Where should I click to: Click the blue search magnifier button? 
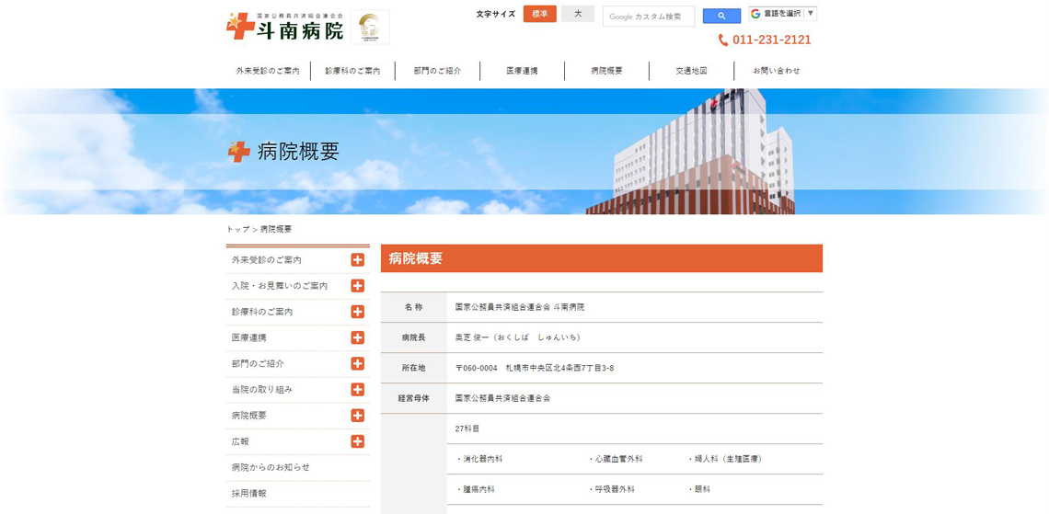pos(721,16)
